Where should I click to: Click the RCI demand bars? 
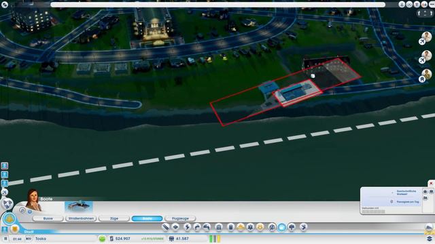[215, 239]
